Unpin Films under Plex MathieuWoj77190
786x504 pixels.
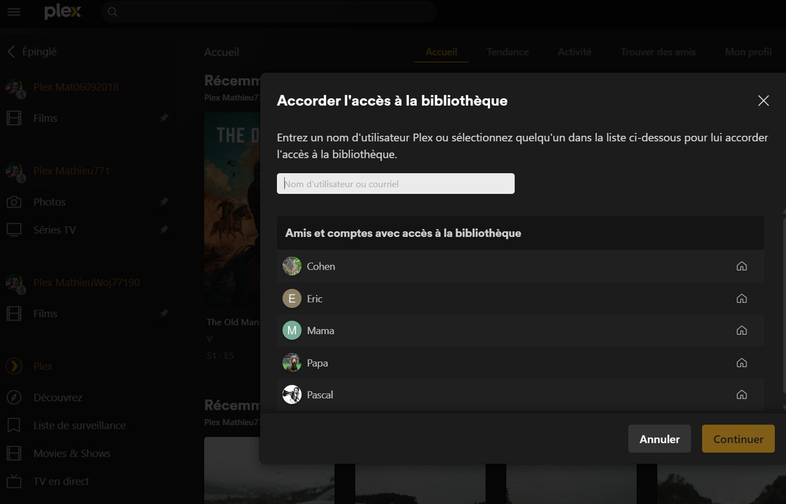163,313
